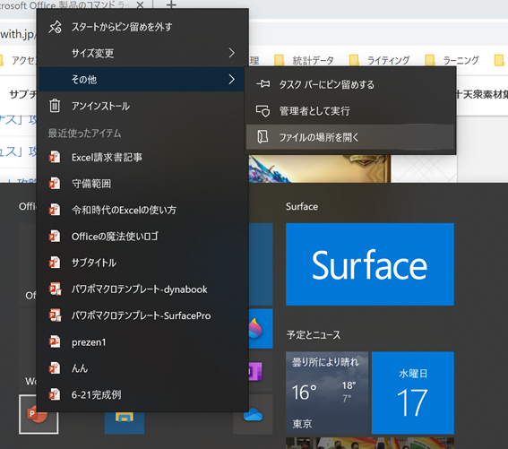Click the 予定とニュース group heading
This screenshot has width=508, height=449.
(x=314, y=335)
